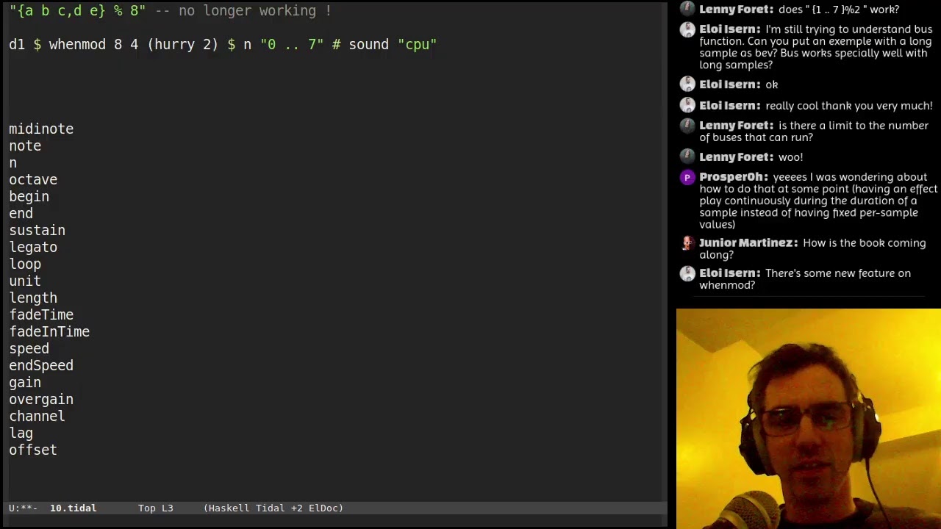This screenshot has width=941, height=529.
Task: Click ProsperOh's purple P avatar
Action: tap(687, 177)
